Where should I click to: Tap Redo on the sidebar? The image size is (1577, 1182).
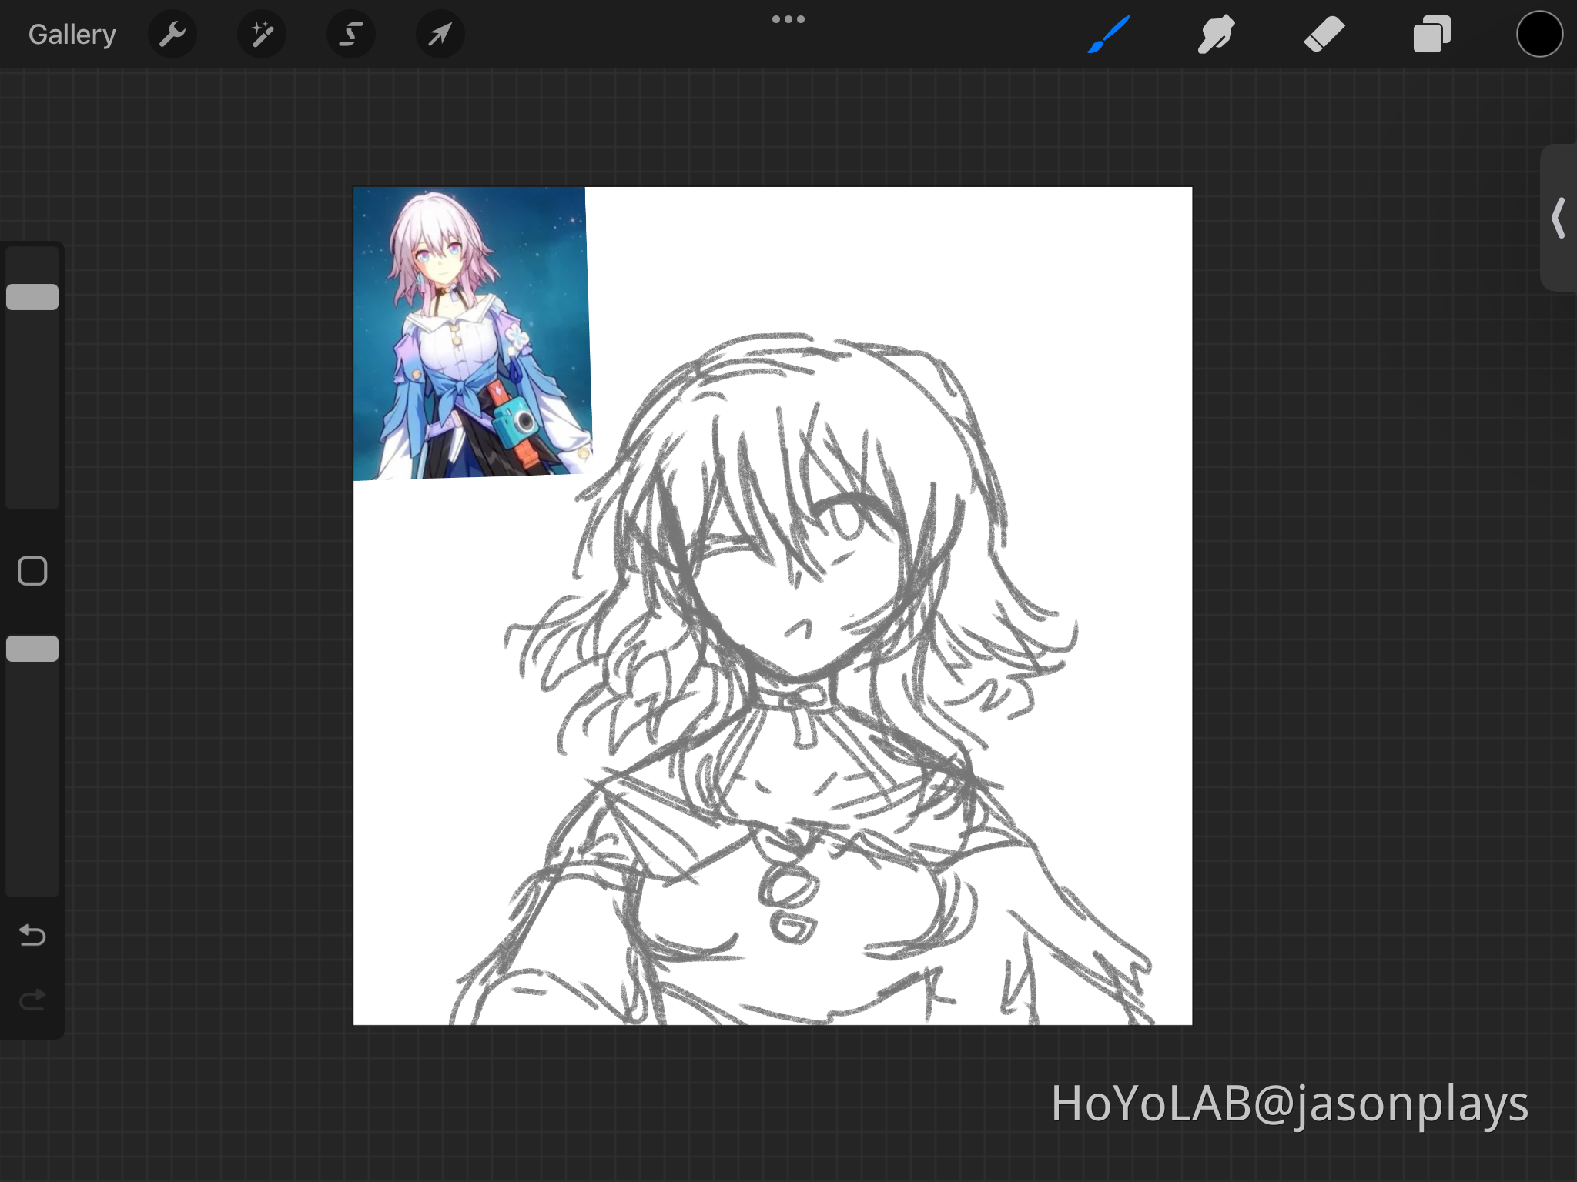tap(32, 1000)
